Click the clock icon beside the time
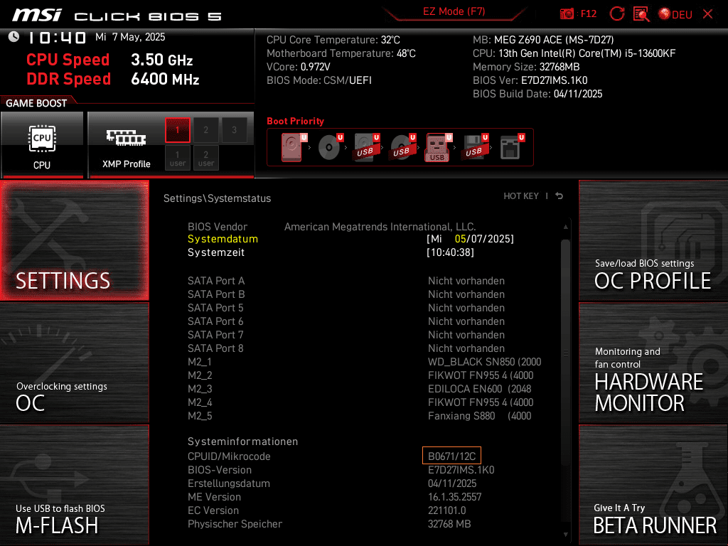The width and height of the screenshot is (728, 546). pyautogui.click(x=14, y=37)
